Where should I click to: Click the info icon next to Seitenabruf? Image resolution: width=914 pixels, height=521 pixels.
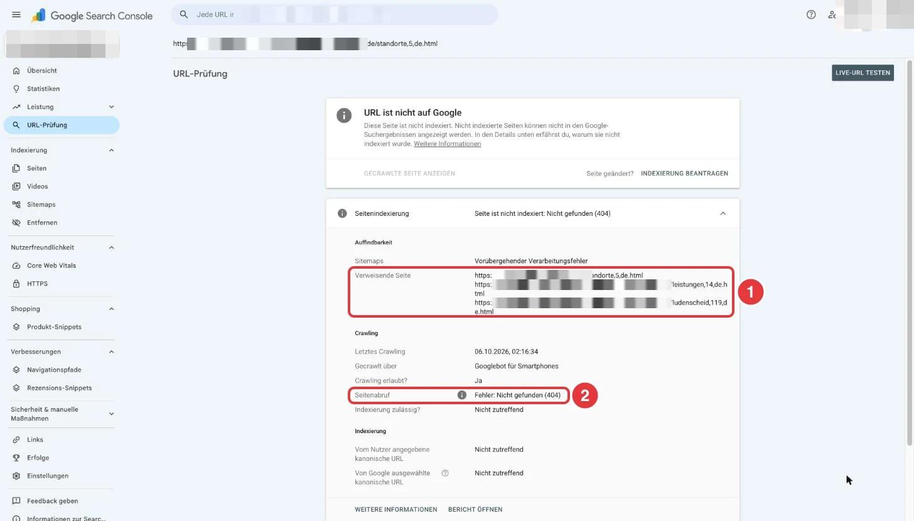coord(461,395)
